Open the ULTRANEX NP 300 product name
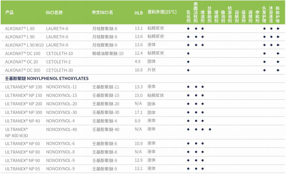This screenshot has height=174, width=286. 24,112
